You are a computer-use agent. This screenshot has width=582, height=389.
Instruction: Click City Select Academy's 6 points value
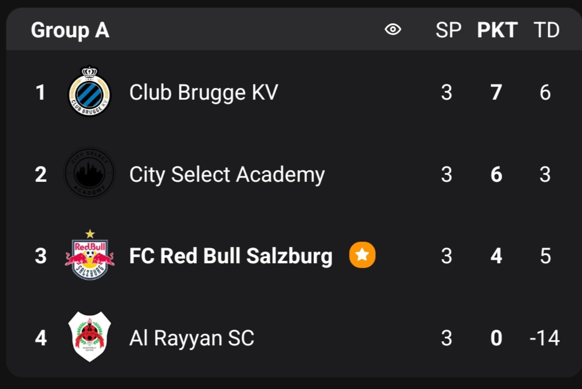(x=496, y=174)
